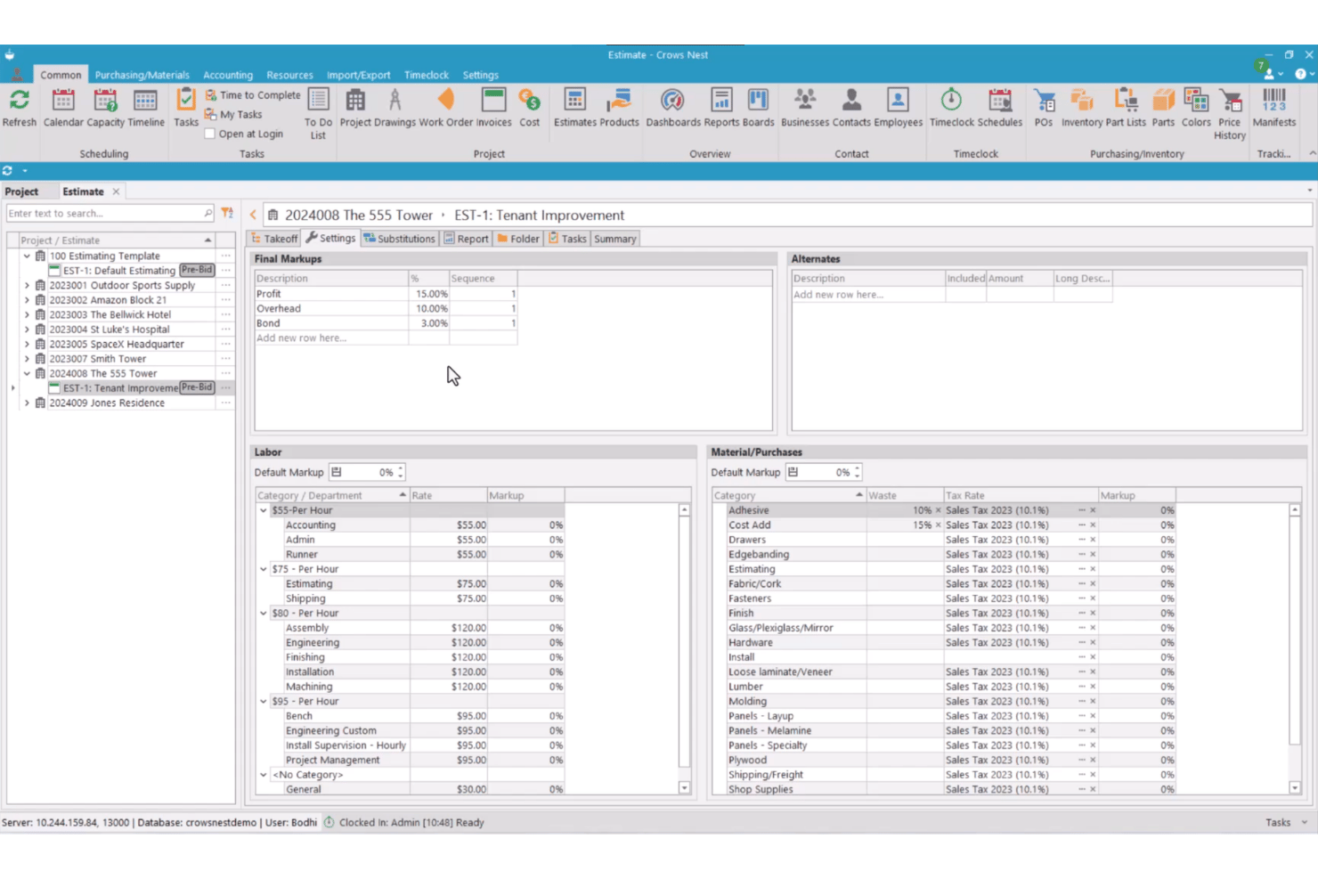The width and height of the screenshot is (1318, 879).
Task: Open Manifests tracking icon
Action: [x=1273, y=108]
